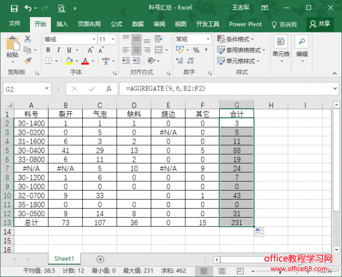Click the Insert Function fx icon
The width and height of the screenshot is (342, 277).
[109, 89]
